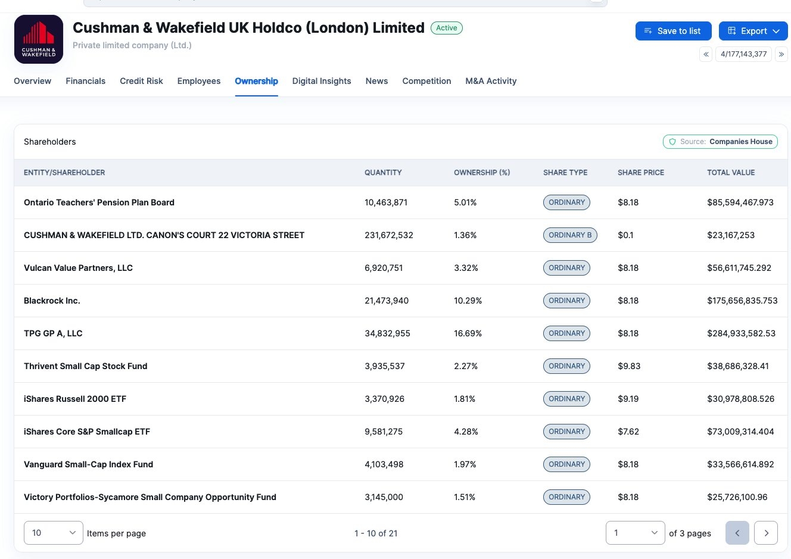Switch to the Financials tab
Image resolution: width=791 pixels, height=559 pixels.
86,81
